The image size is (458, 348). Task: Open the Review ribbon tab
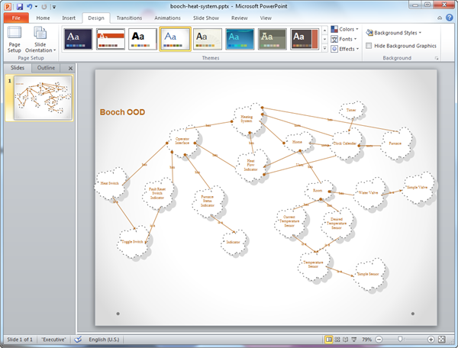click(x=240, y=18)
